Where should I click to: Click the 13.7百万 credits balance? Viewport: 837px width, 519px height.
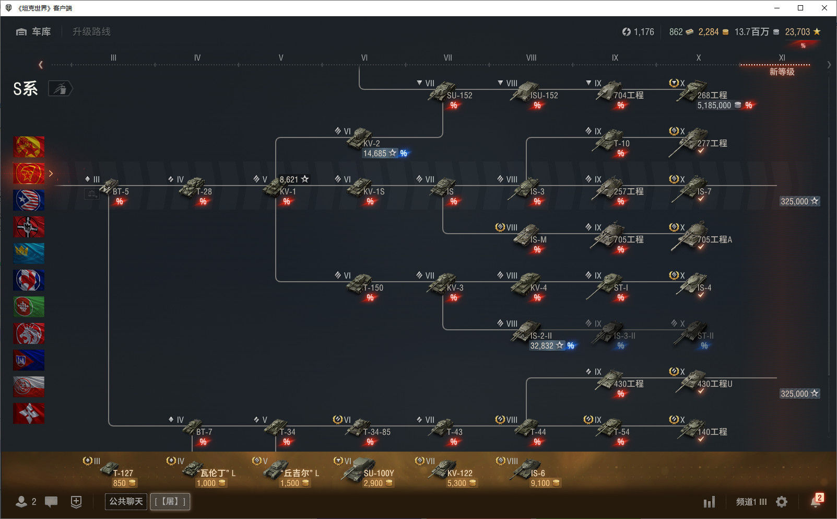[757, 32]
